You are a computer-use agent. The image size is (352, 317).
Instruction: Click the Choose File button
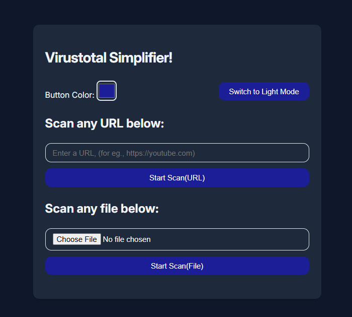point(77,239)
